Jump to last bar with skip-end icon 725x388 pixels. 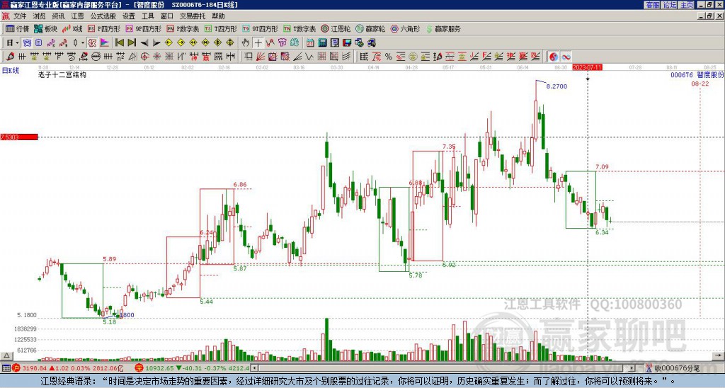tap(132, 43)
